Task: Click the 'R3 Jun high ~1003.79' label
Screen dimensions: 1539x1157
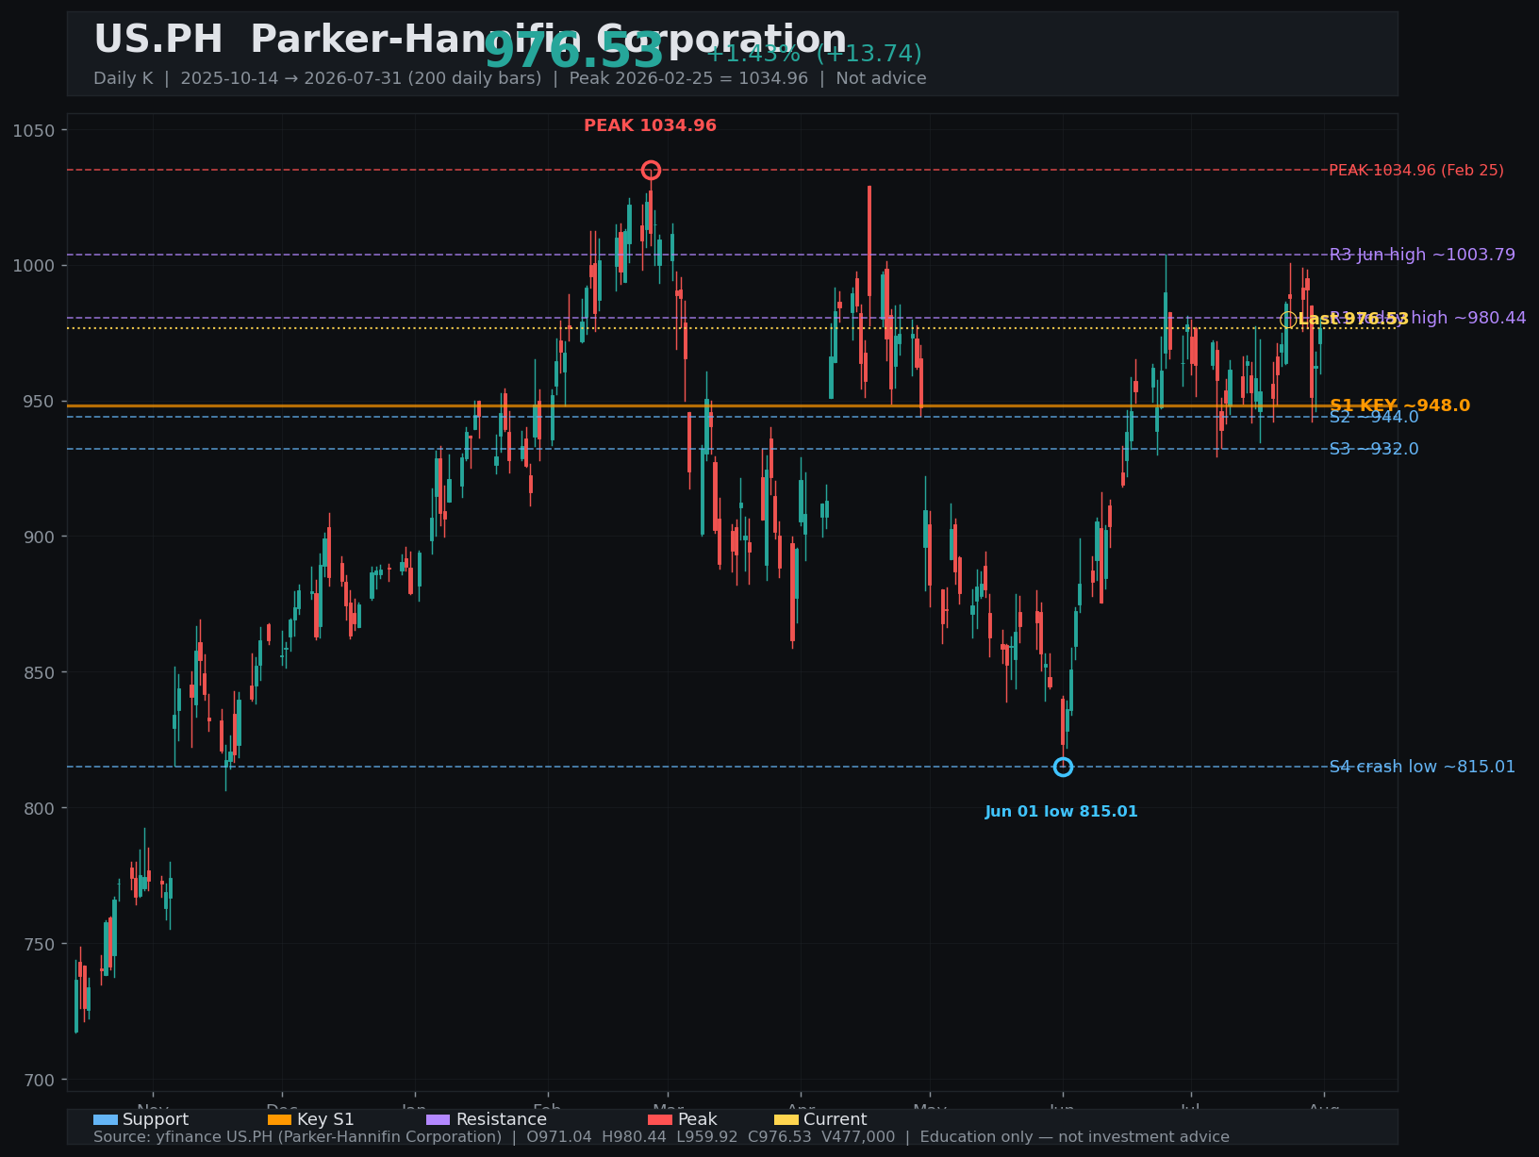Action: (x=1422, y=255)
